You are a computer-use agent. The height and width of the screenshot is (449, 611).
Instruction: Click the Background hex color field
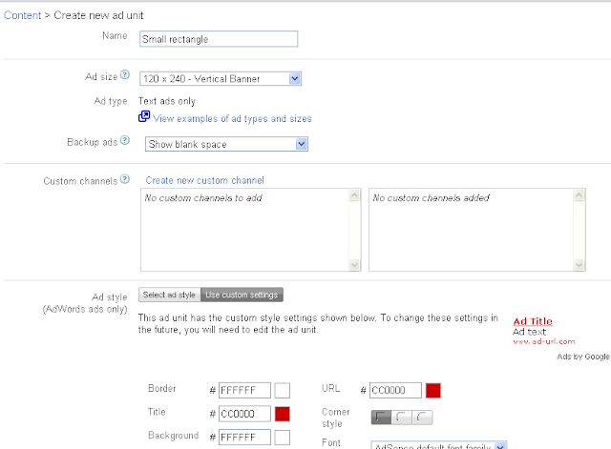pos(244,438)
